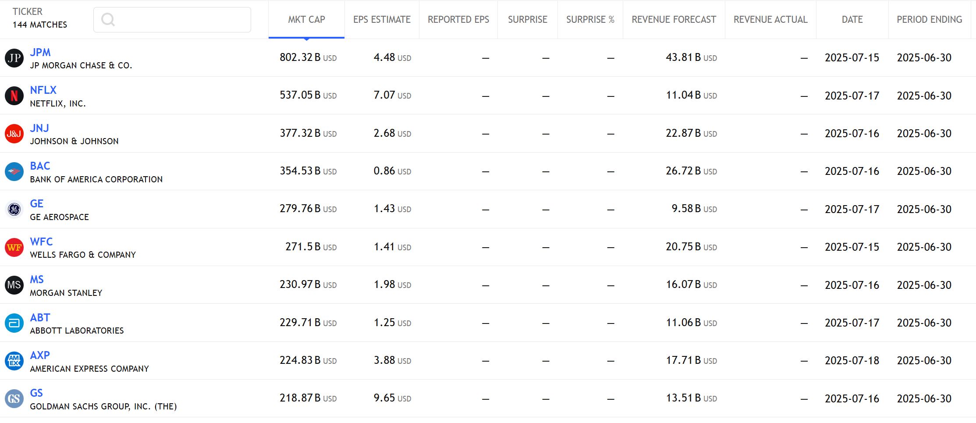Click the Johnson & Johnson logo icon
This screenshot has width=976, height=423.
[x=14, y=134]
